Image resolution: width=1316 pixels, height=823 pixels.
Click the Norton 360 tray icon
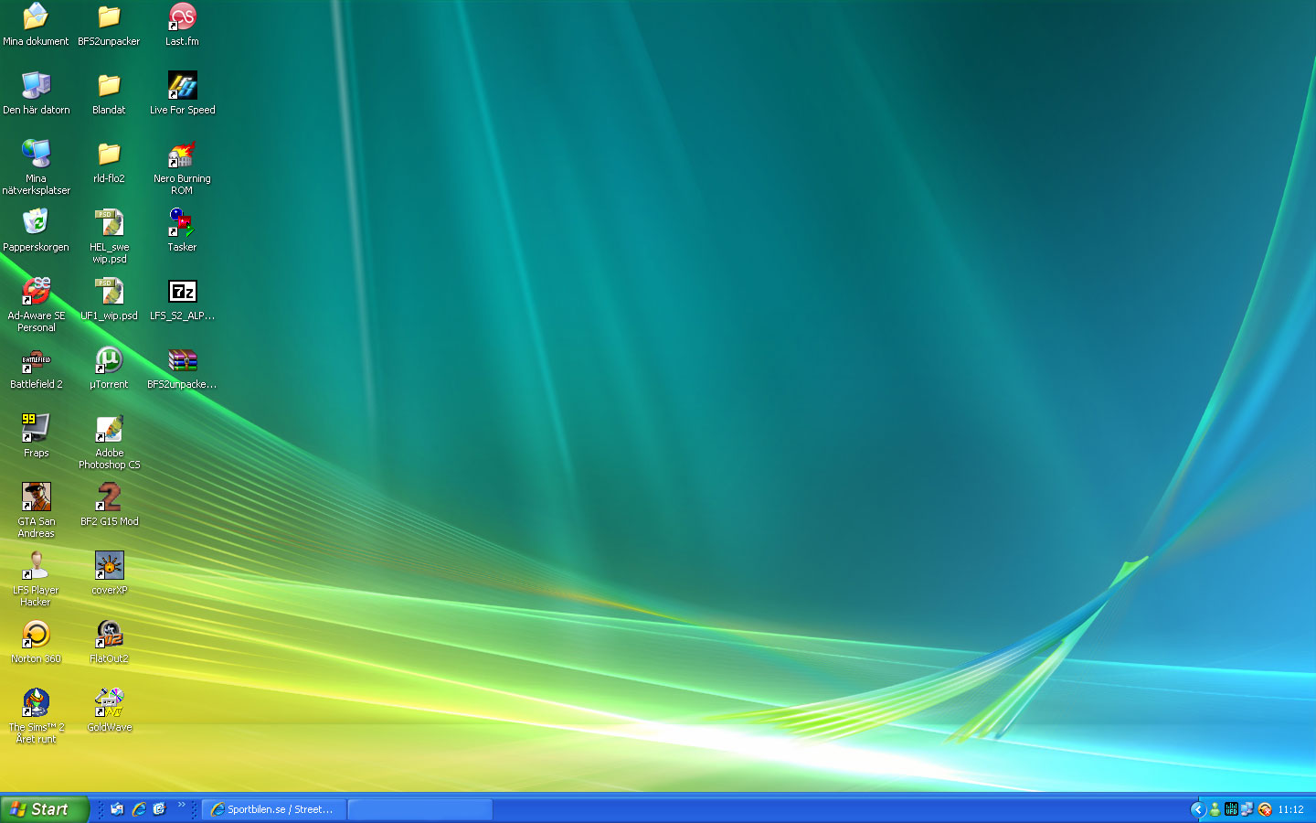[1265, 809]
